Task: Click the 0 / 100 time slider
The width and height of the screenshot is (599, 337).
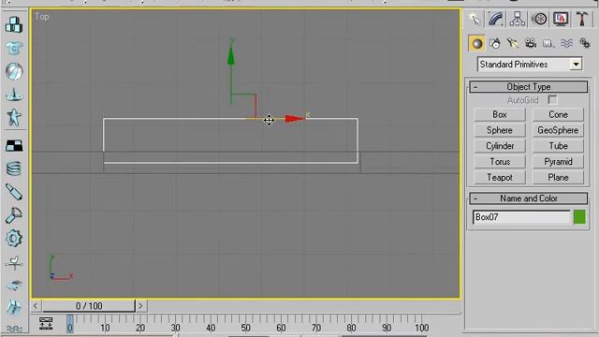Action: [x=89, y=306]
